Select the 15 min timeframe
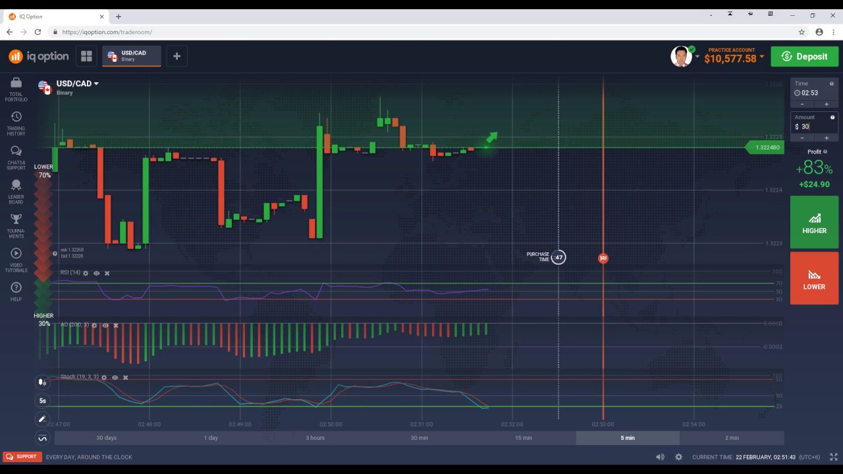This screenshot has height=474, width=843. coord(524,438)
